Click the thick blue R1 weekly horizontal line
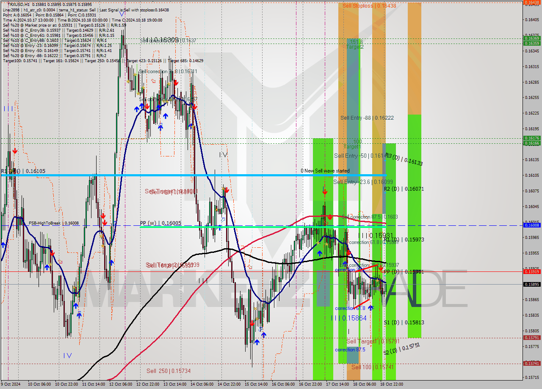 click(x=193, y=175)
